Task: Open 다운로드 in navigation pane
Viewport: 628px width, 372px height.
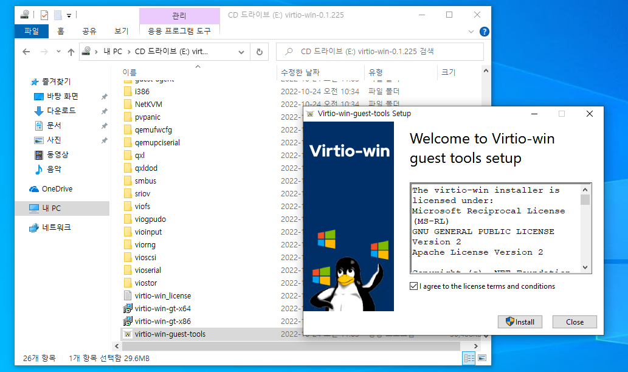Action: (61, 111)
